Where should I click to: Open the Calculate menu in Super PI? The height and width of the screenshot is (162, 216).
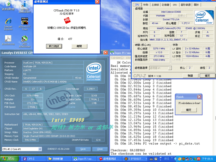(117, 58)
